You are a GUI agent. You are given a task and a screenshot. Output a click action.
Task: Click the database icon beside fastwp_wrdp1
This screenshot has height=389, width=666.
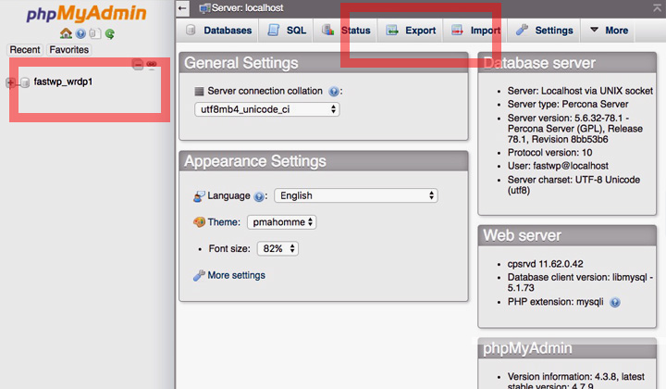point(25,82)
